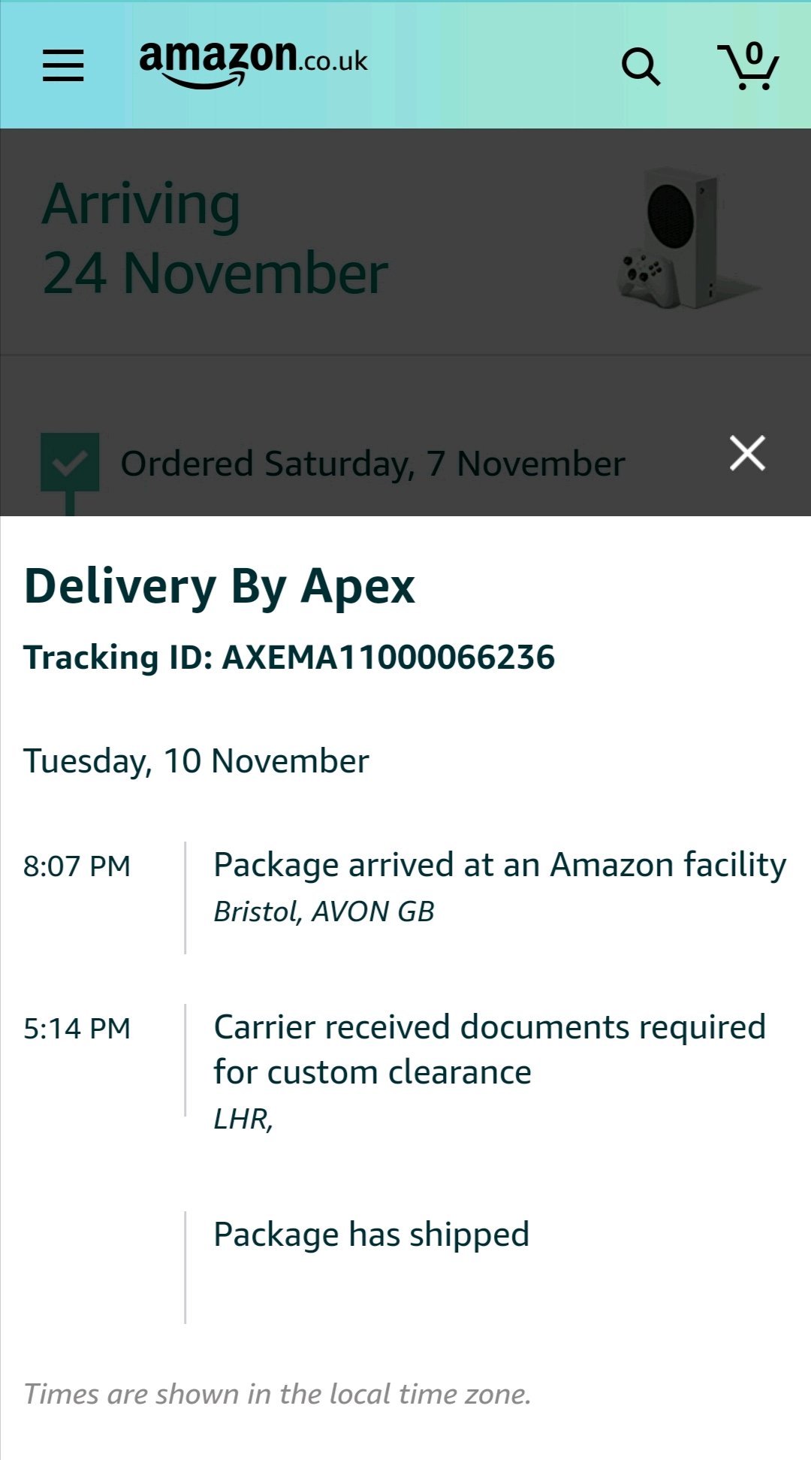The image size is (811, 1460).
Task: Open the hamburger navigation menu
Action: click(63, 65)
